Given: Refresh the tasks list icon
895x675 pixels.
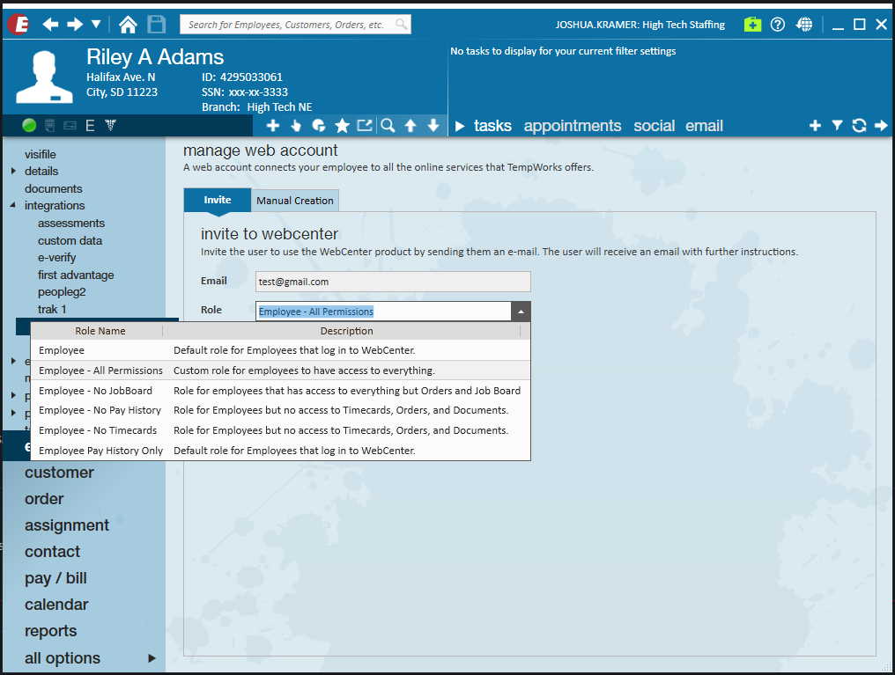Looking at the screenshot, I should coord(859,126).
